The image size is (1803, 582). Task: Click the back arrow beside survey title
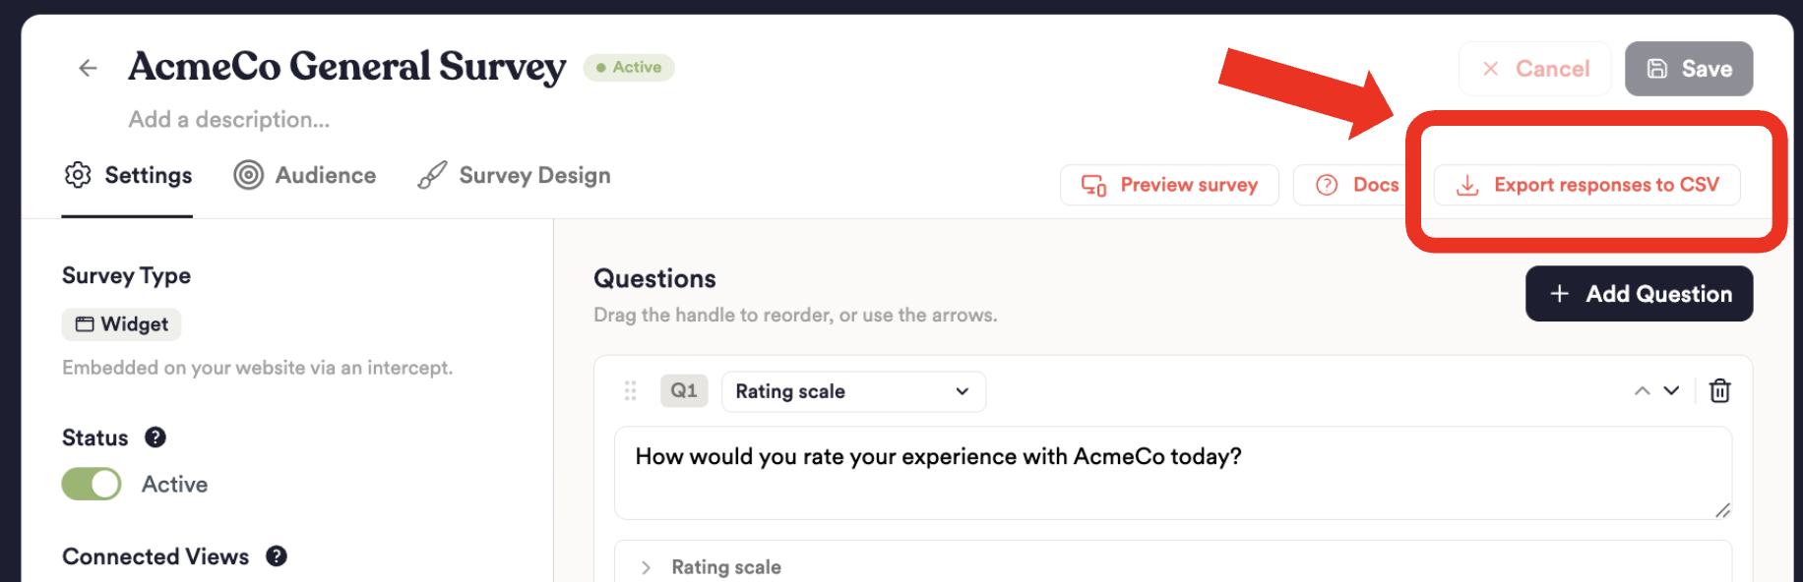pyautogui.click(x=88, y=68)
